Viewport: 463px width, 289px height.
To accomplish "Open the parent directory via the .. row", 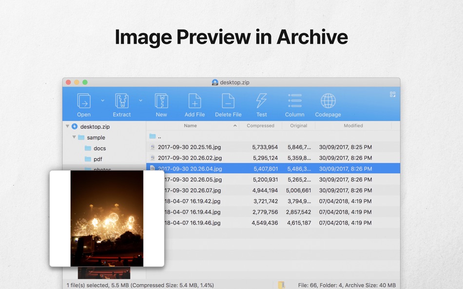I will pos(158,136).
